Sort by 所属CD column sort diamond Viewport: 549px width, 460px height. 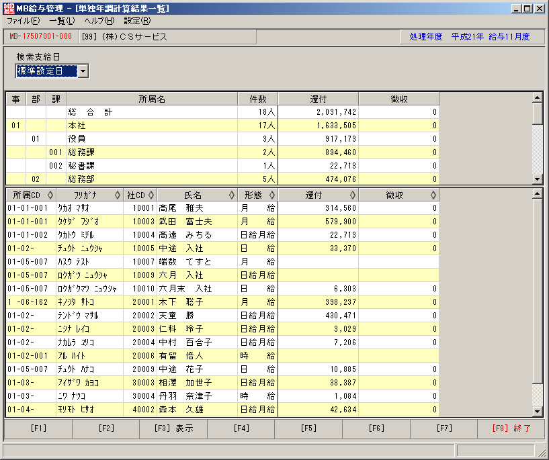(x=50, y=195)
